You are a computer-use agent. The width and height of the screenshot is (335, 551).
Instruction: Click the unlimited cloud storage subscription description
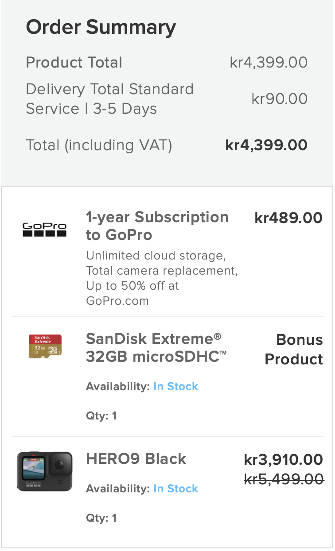click(x=162, y=278)
